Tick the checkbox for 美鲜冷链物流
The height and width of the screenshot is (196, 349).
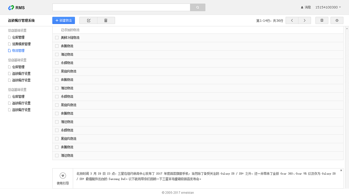[57, 38]
